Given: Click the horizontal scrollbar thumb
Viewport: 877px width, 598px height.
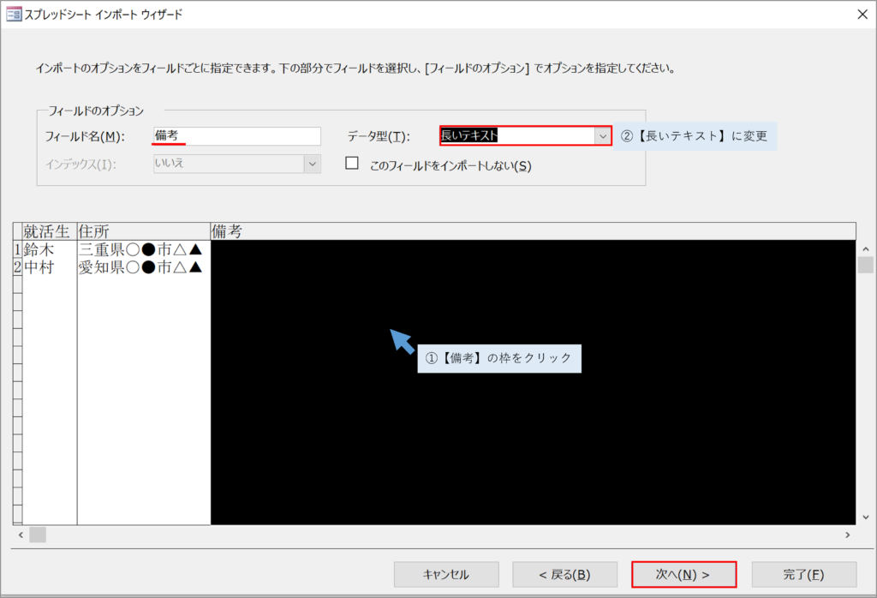Looking at the screenshot, I should [x=38, y=535].
